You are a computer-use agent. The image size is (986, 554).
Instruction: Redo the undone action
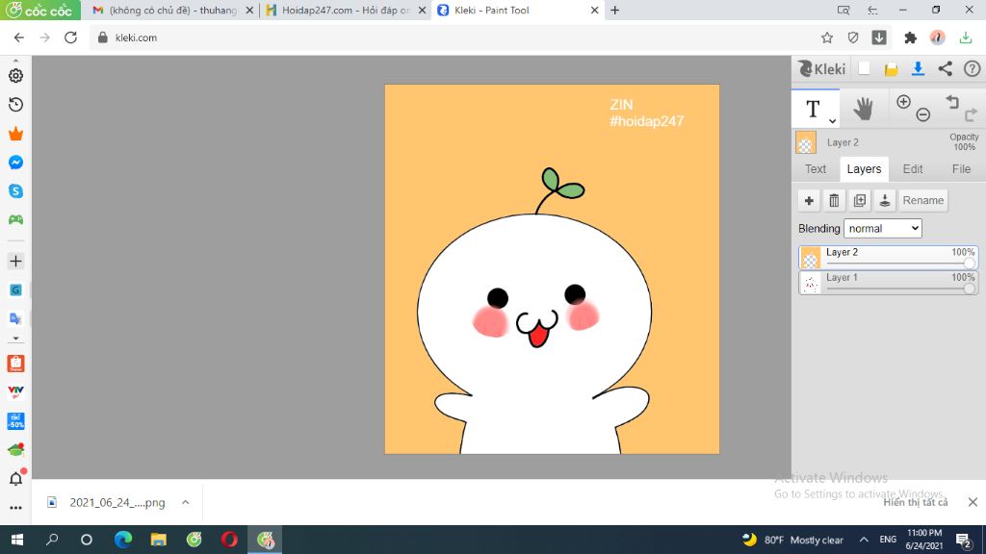(971, 114)
